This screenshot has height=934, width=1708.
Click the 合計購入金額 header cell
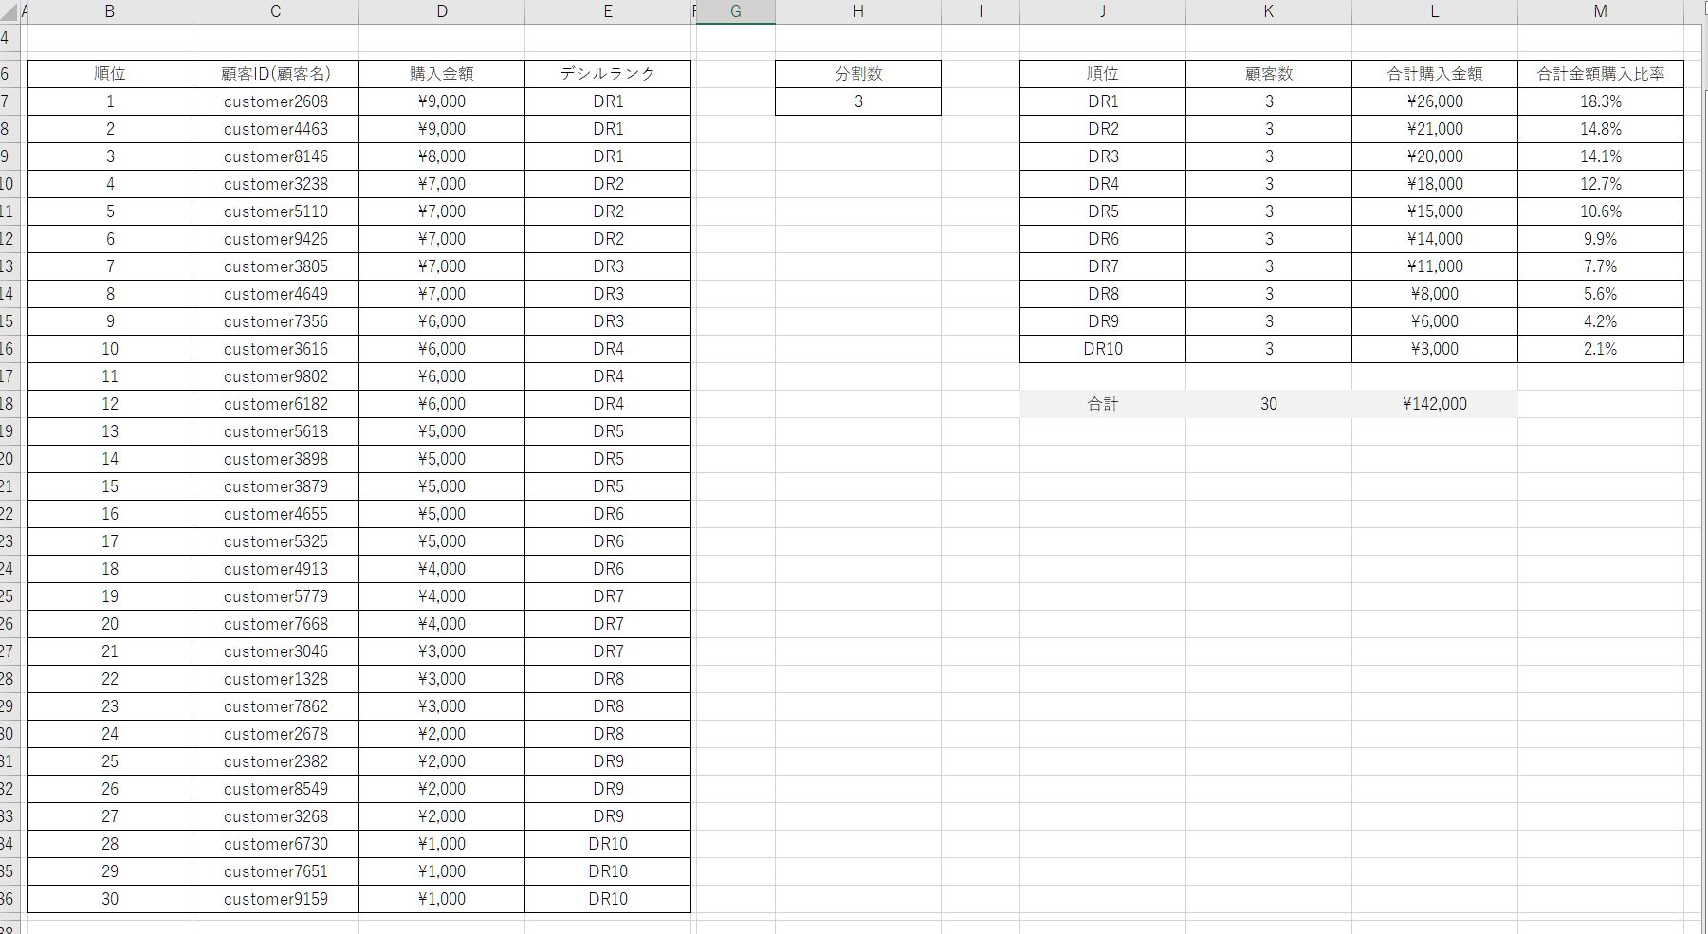[1434, 74]
